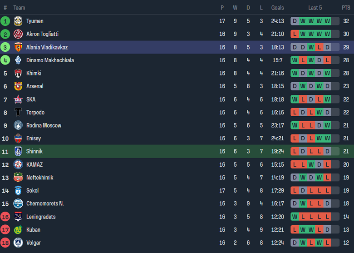Image resolution: width=354 pixels, height=253 pixels.
Task: Click the Leningradets club logo
Action: (x=18, y=217)
